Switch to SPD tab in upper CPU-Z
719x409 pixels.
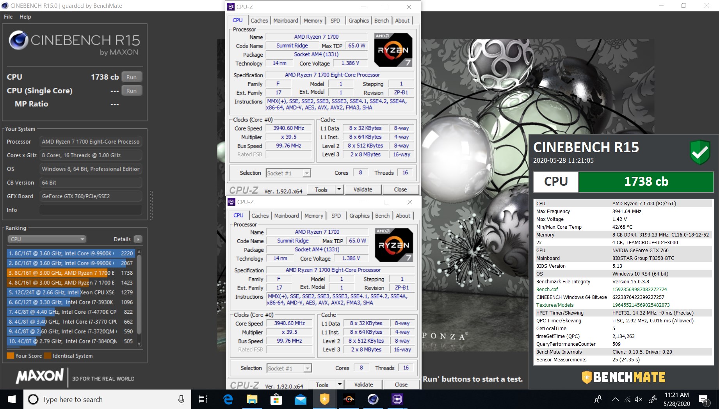click(x=335, y=20)
